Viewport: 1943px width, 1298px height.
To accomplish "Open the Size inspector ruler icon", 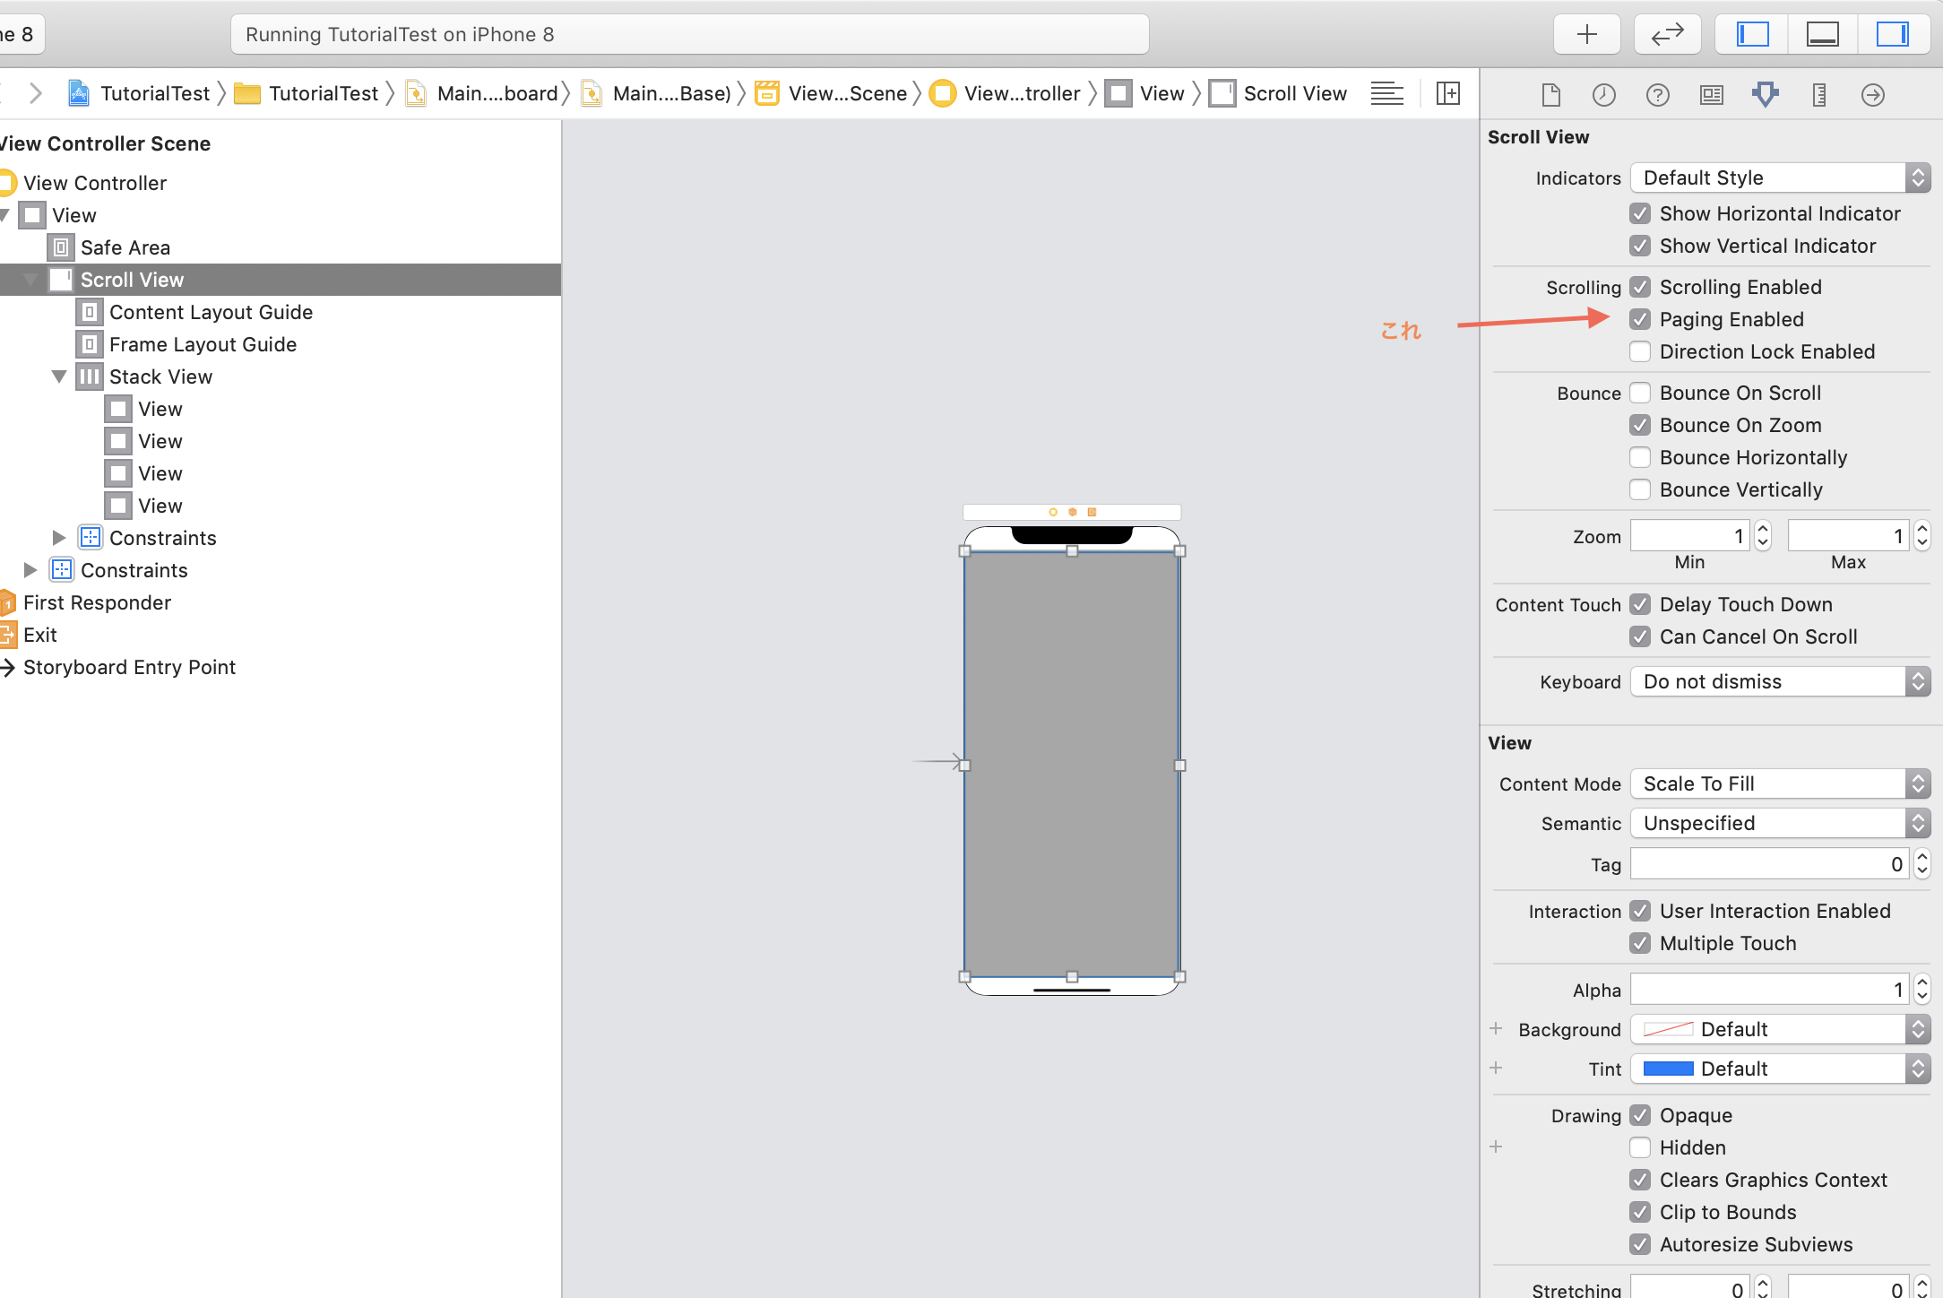I will click(x=1819, y=94).
